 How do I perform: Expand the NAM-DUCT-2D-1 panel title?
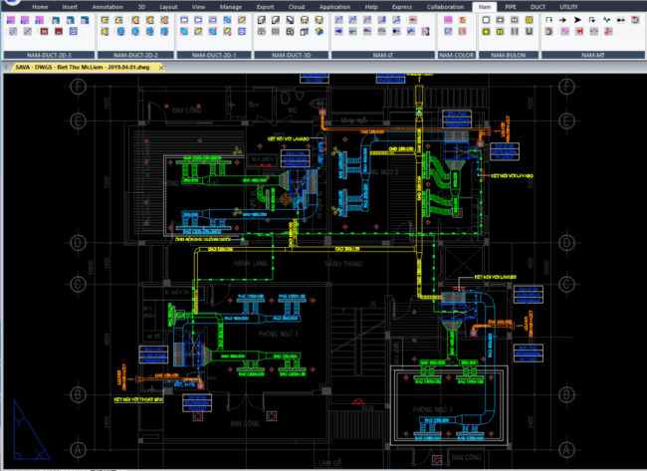(x=214, y=55)
